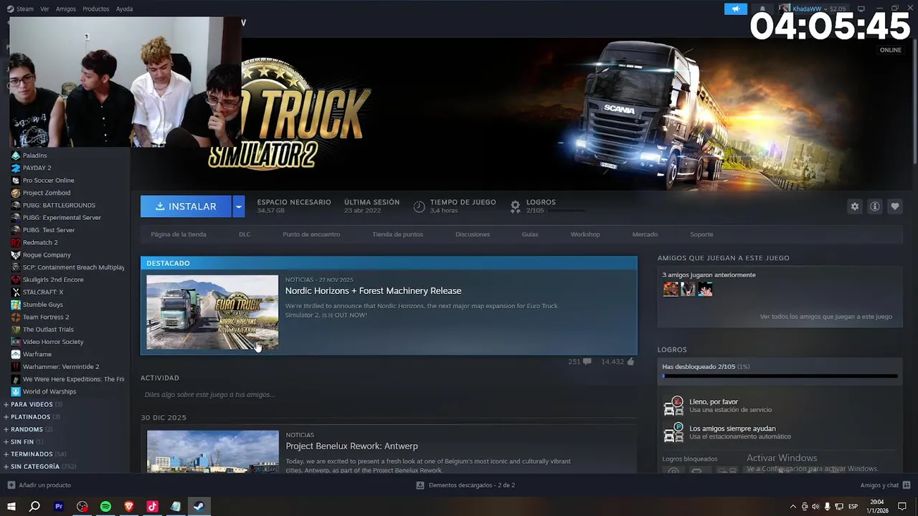
Task: Open the 'Página de la tienda' tab
Action: [x=179, y=234]
